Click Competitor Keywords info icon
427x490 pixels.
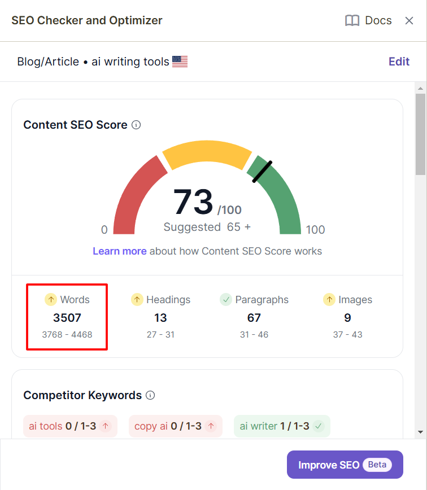coord(150,395)
